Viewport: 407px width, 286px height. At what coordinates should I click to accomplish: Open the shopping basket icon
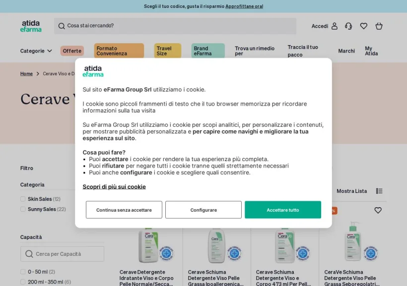[x=379, y=26]
